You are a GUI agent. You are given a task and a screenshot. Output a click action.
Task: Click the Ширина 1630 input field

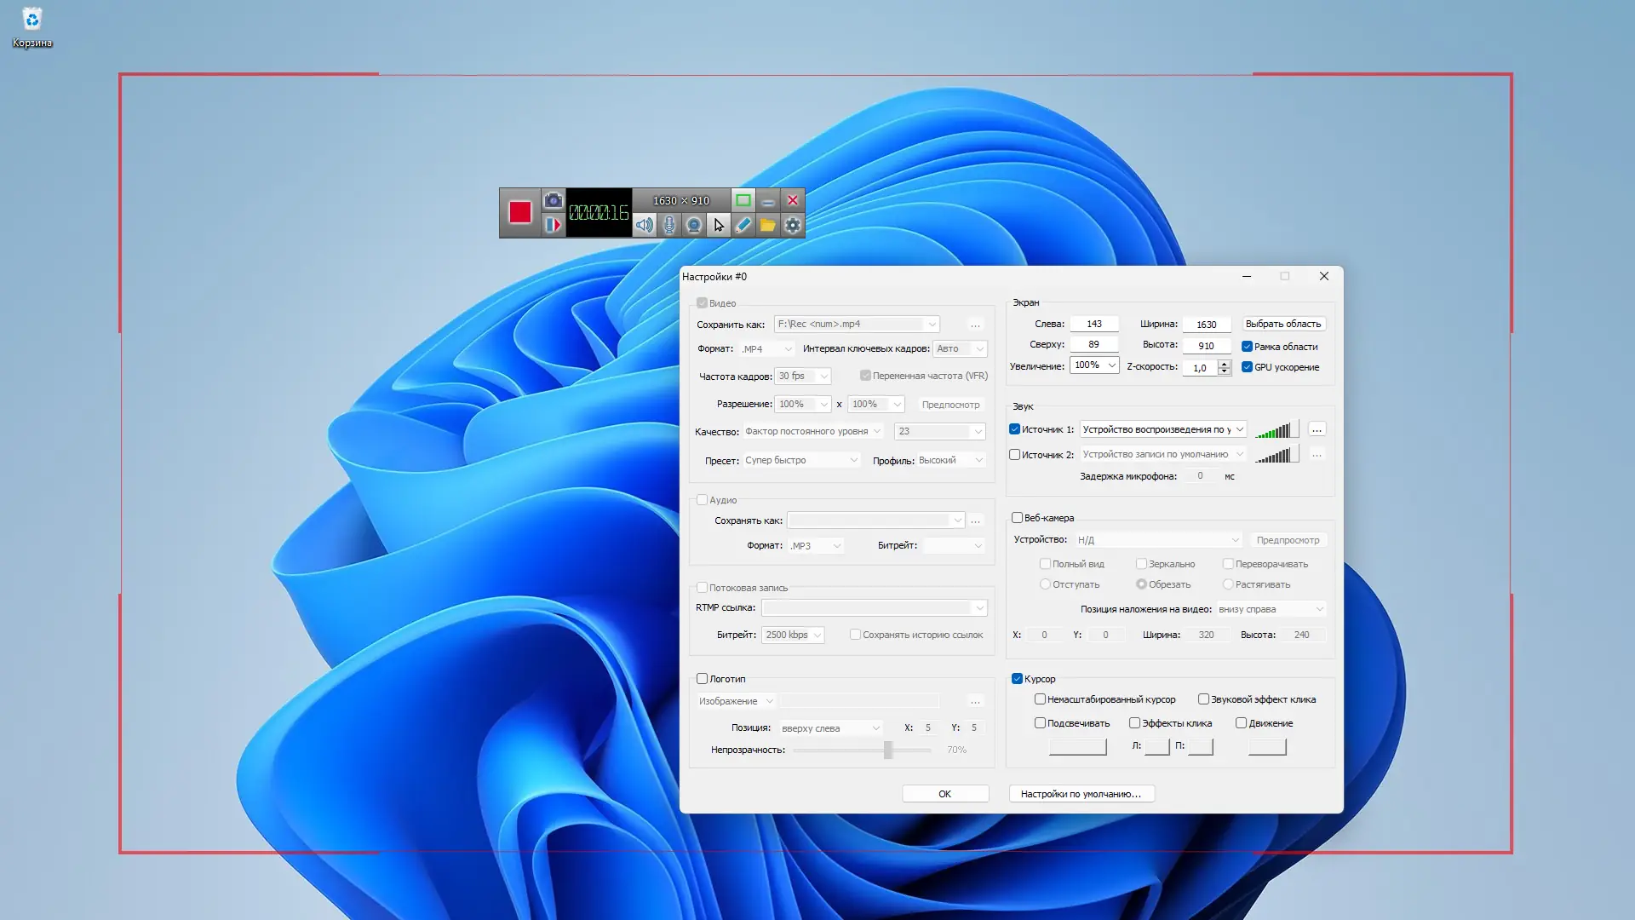click(x=1206, y=325)
